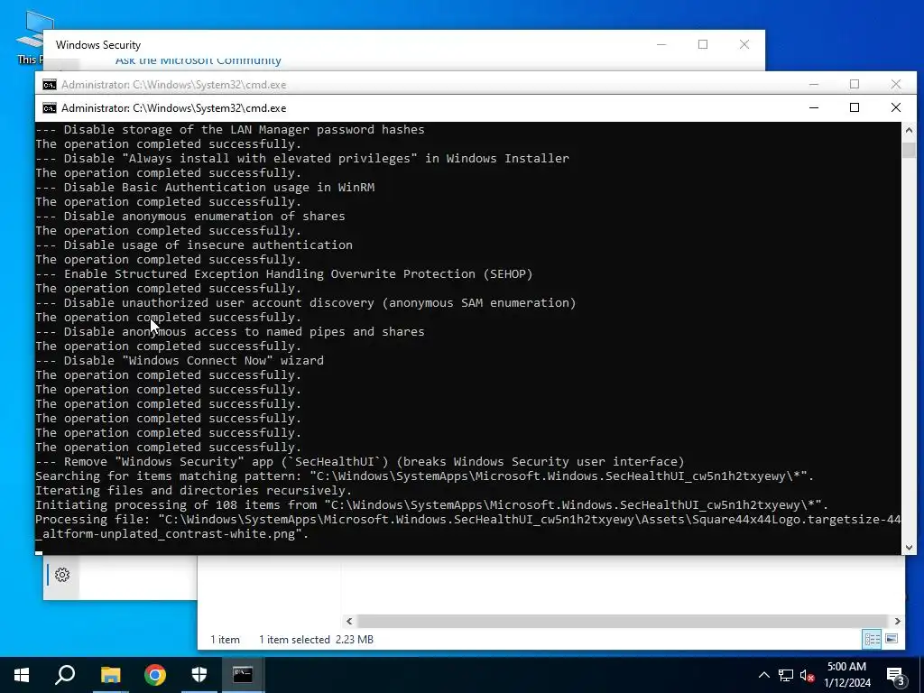The height and width of the screenshot is (693, 924).
Task: Minimize the front cmd.exe window
Action: coord(814,107)
